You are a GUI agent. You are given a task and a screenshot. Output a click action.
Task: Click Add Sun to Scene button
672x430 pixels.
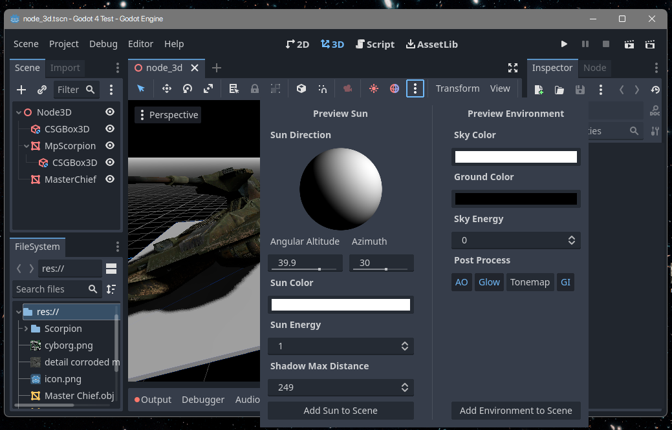pyautogui.click(x=341, y=411)
